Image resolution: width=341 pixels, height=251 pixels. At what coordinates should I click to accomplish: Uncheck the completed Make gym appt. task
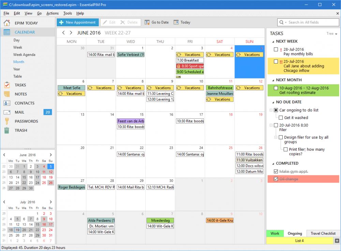[276, 171]
